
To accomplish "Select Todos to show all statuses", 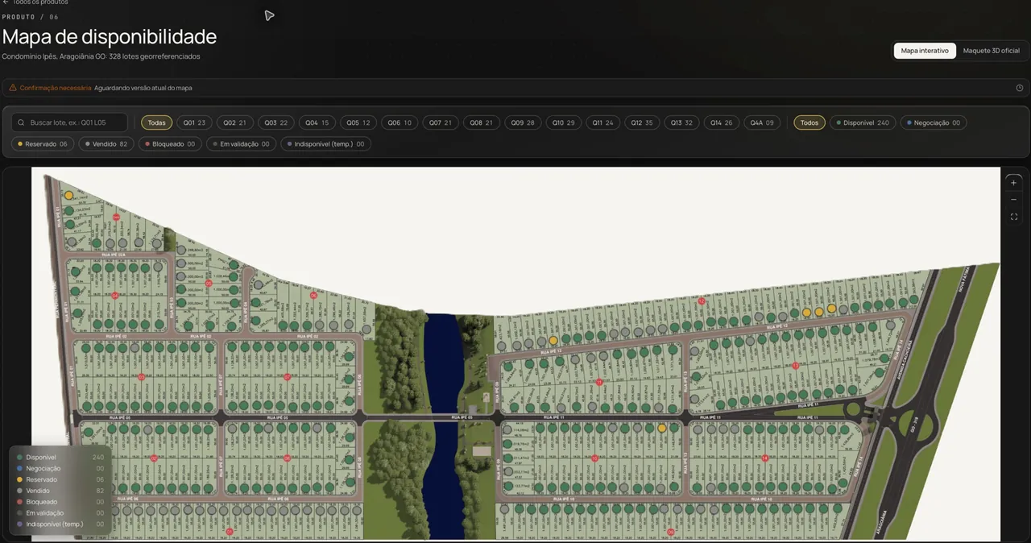I will coord(809,122).
